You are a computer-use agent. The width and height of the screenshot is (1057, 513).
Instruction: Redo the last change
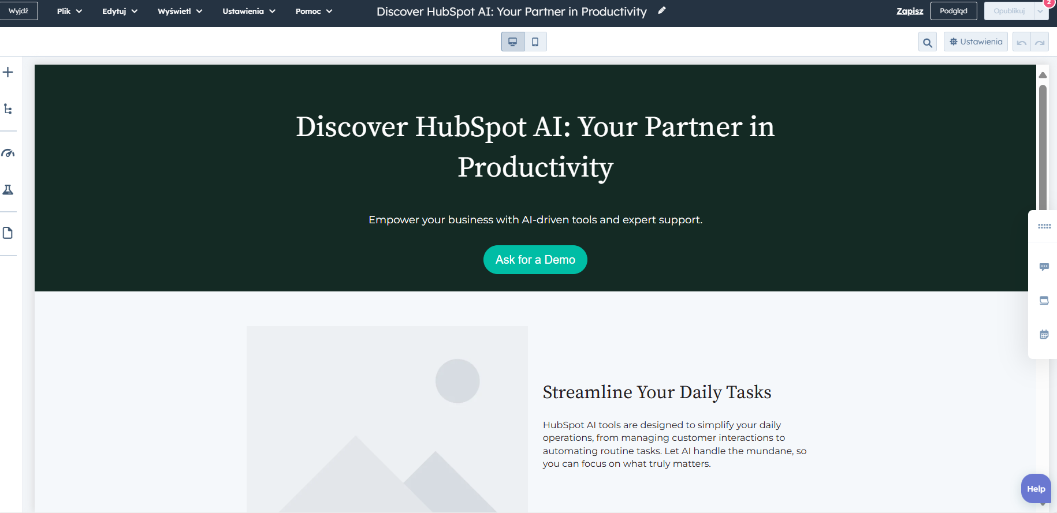[x=1040, y=42]
